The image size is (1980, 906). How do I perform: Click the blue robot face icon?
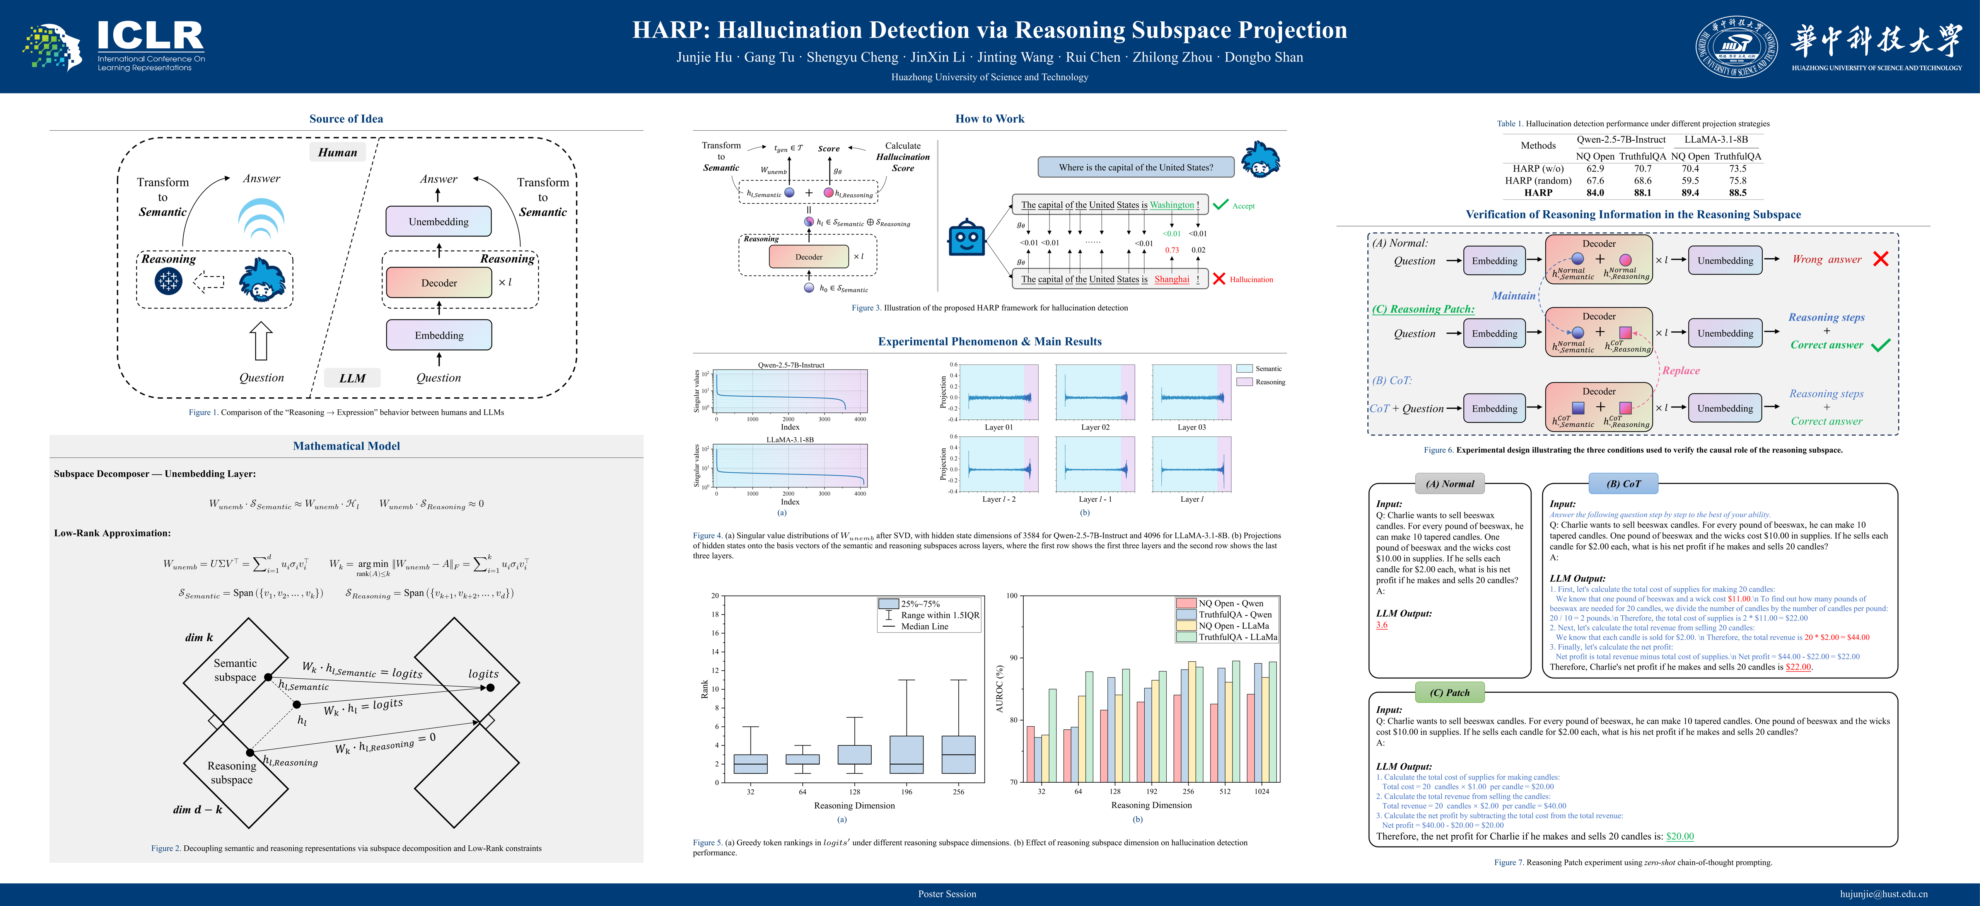(x=967, y=238)
